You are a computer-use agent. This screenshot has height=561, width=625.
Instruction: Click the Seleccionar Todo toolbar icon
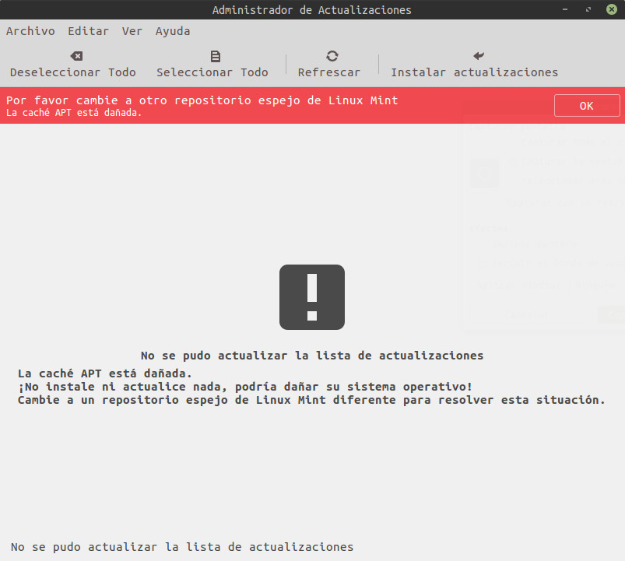[x=216, y=56]
